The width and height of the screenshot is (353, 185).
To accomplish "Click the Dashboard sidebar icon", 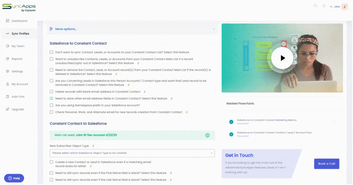I will 7,21.
